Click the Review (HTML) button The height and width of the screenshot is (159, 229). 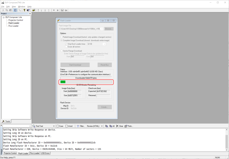[93, 126]
